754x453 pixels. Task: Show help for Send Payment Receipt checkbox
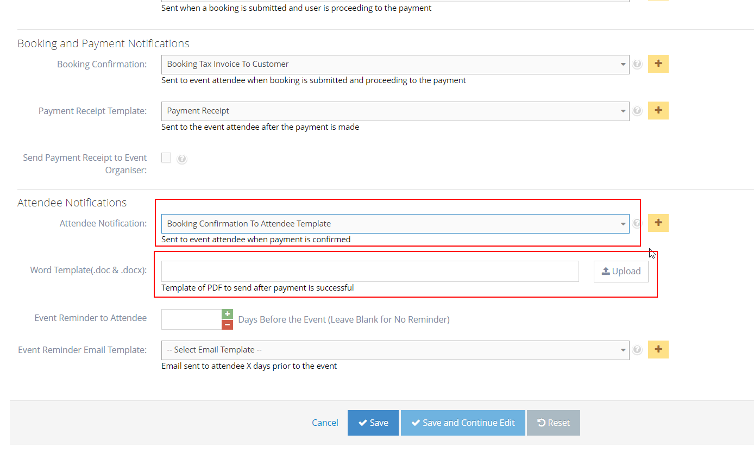(x=182, y=159)
